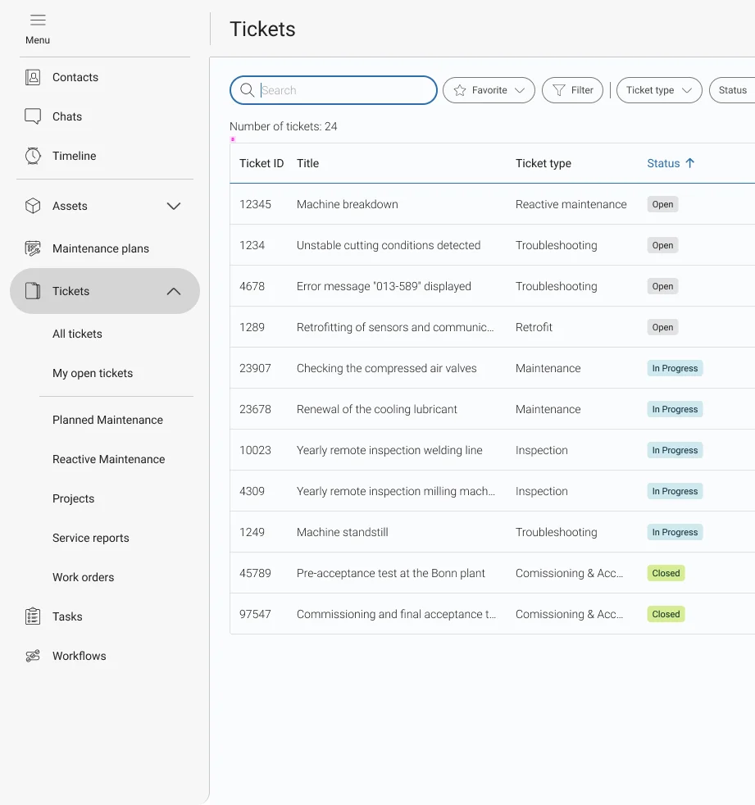Open the Favorite dropdown
The image size is (755, 805).
click(x=489, y=90)
